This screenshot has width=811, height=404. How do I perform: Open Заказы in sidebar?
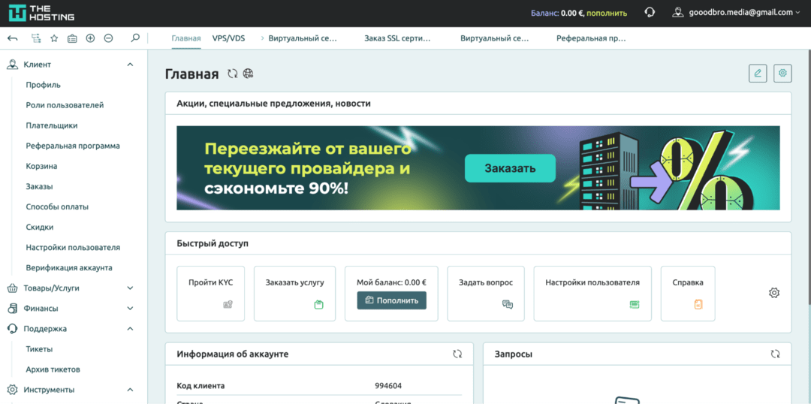click(x=39, y=186)
